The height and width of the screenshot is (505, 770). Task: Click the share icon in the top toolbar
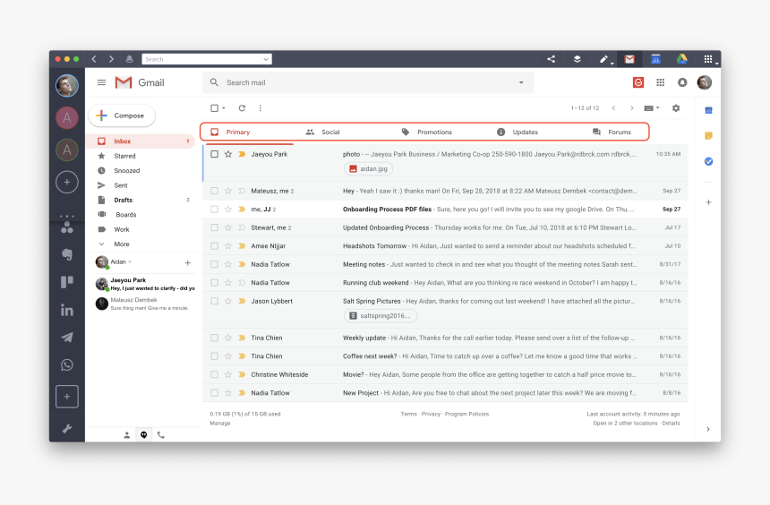pyautogui.click(x=551, y=59)
